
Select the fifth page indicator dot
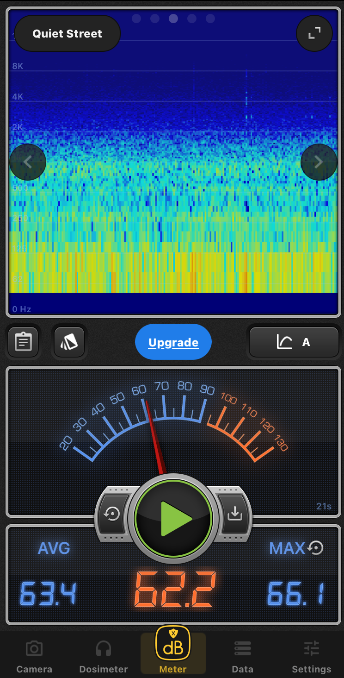point(210,19)
